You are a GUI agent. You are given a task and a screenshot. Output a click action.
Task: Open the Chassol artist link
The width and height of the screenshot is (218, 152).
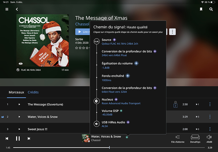click(x=82, y=24)
